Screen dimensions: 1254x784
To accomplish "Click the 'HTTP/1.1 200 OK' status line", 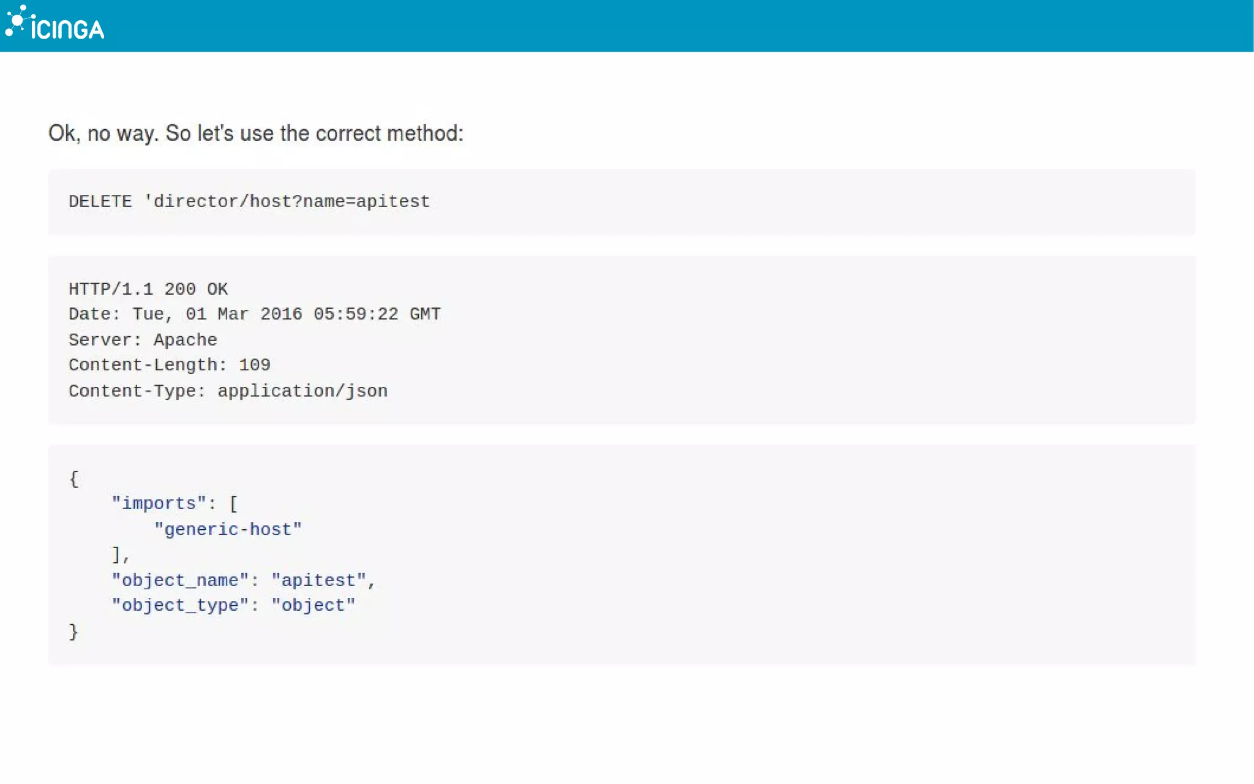I will 148,289.
